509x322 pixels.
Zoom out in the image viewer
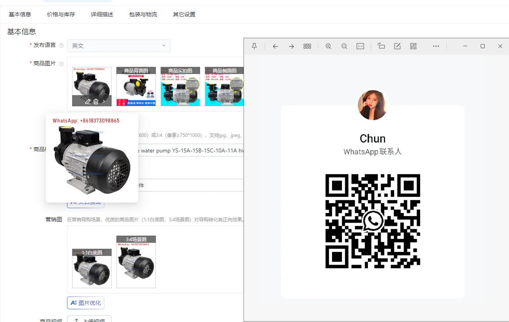pyautogui.click(x=344, y=46)
